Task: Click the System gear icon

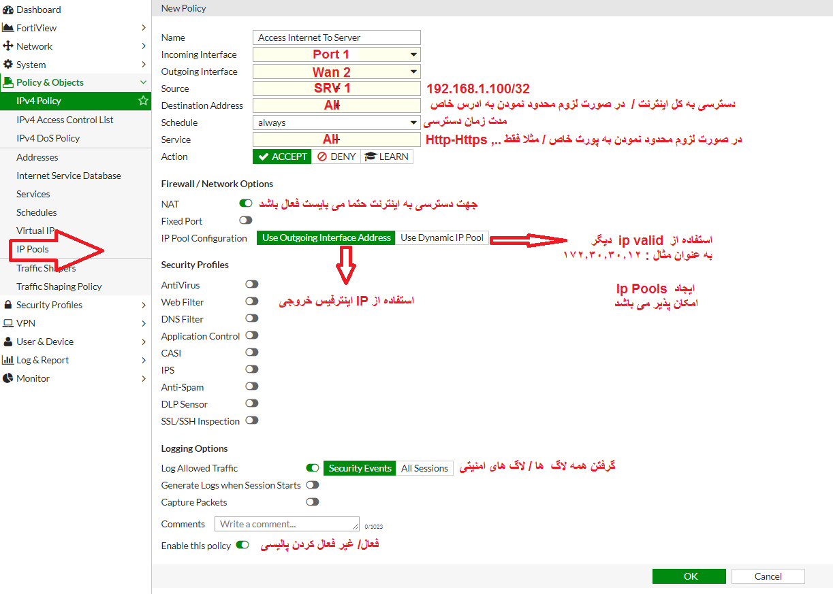Action: coord(8,65)
